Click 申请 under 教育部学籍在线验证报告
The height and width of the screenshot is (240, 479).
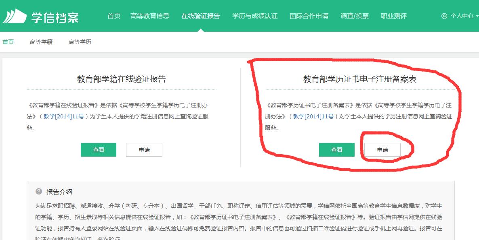pos(144,150)
